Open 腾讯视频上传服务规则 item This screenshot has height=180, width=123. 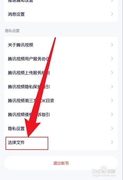61,73
